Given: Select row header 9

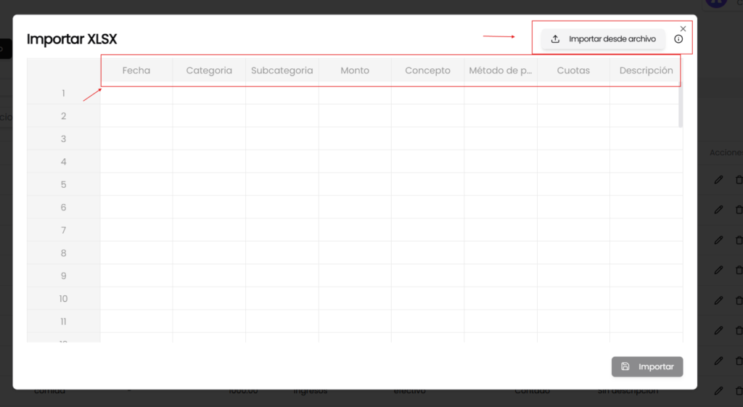Looking at the screenshot, I should (64, 276).
